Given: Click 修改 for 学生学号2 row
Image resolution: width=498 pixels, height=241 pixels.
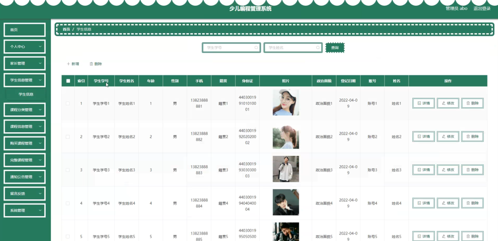Looking at the screenshot, I should [448, 136].
